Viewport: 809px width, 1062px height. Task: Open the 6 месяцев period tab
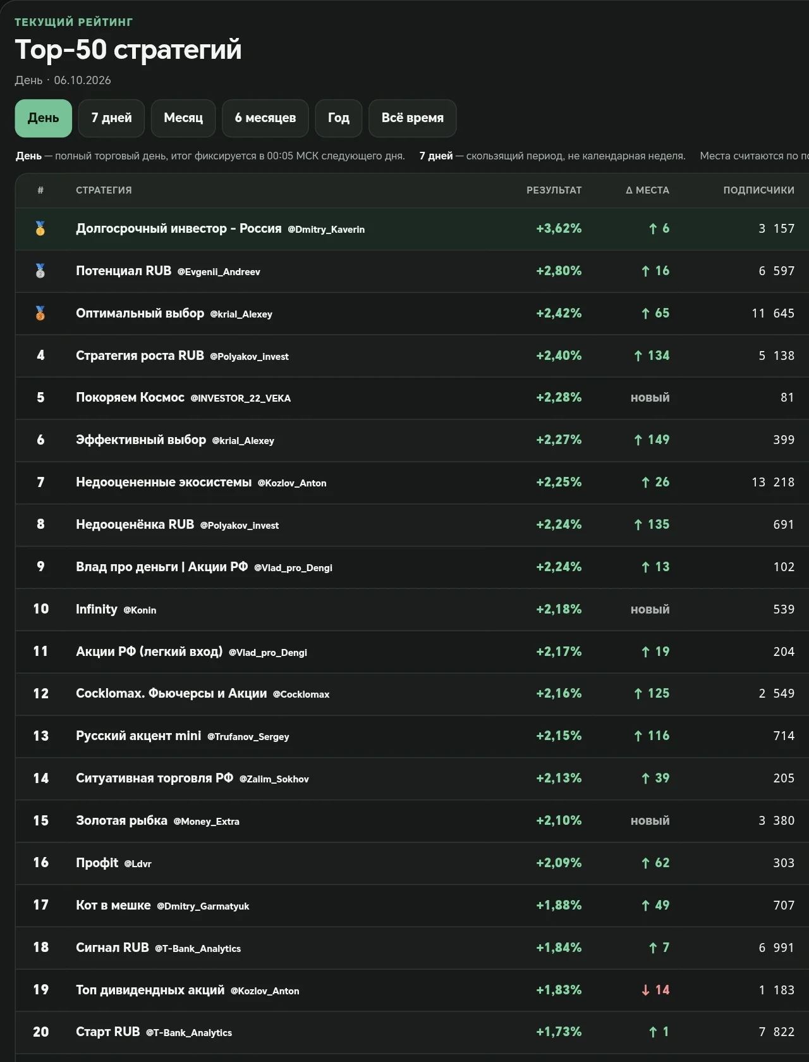[x=265, y=118]
